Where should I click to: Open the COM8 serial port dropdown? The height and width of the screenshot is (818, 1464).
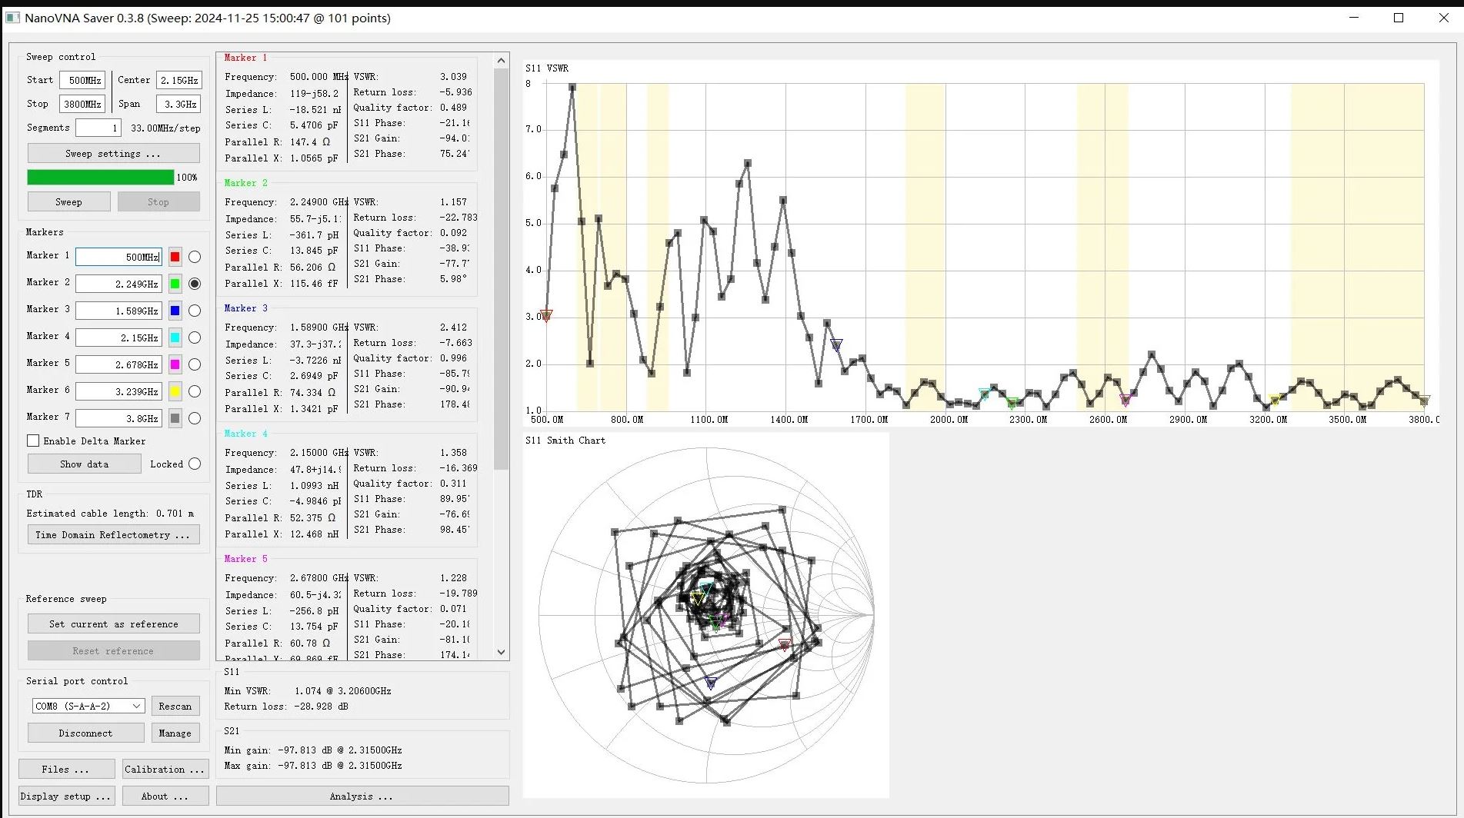coord(88,706)
